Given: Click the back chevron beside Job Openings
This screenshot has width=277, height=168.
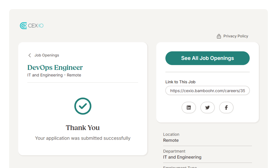Looking at the screenshot, I should tap(30, 55).
